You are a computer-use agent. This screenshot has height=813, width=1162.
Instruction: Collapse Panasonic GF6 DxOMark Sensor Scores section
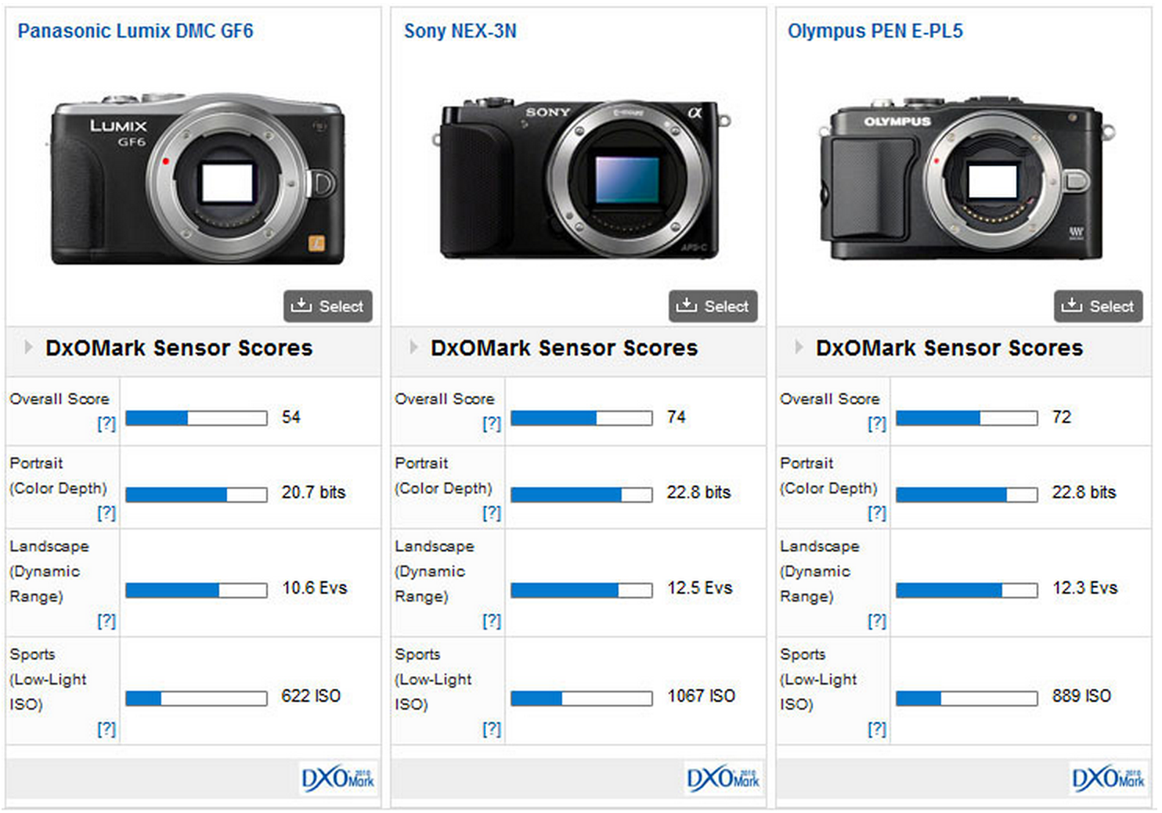28,347
